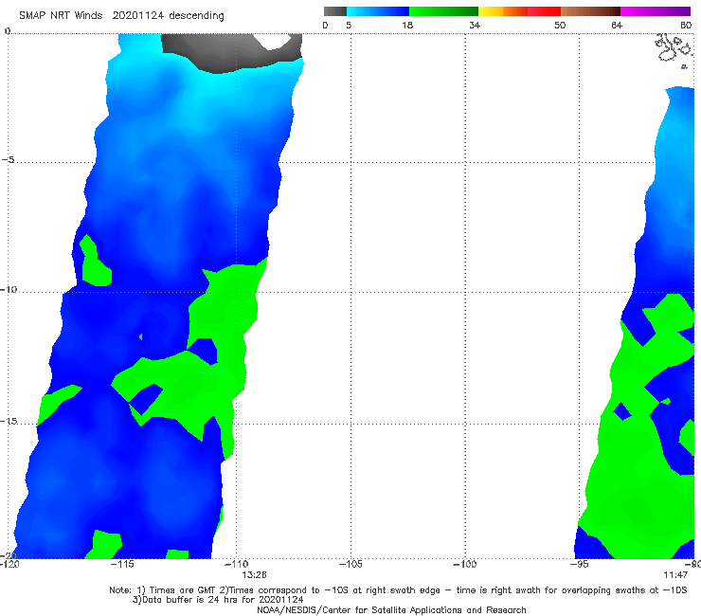Click the green segment of the color bar

click(x=443, y=11)
